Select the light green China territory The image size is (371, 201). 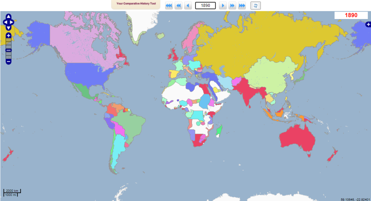pyautogui.click(x=270, y=76)
